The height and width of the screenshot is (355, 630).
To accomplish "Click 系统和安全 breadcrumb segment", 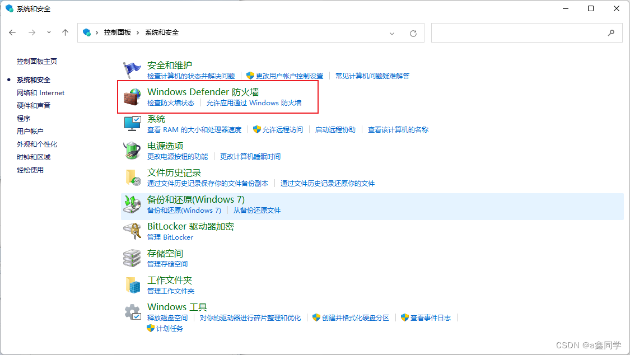I will click(162, 32).
